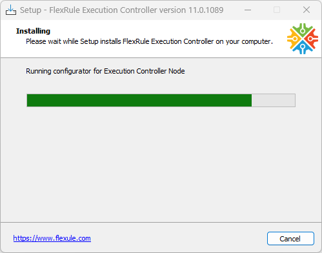
Task: Click the blue bottom segment of FlexRule logo
Action: point(303,48)
